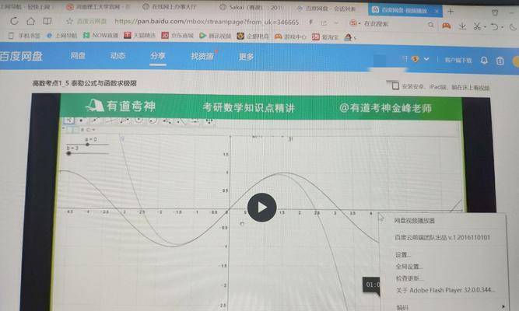Play the video with the center play button
This screenshot has width=519, height=311.
[261, 208]
